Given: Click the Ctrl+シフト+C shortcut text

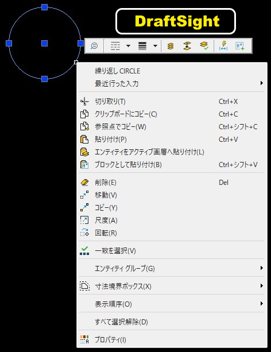Looking at the screenshot, I should [238, 126].
